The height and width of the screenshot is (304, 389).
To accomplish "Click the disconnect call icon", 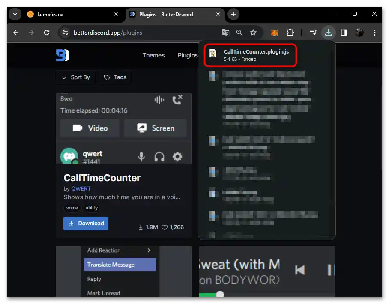I will click(x=177, y=100).
